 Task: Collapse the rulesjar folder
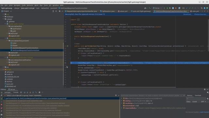[3, 19]
